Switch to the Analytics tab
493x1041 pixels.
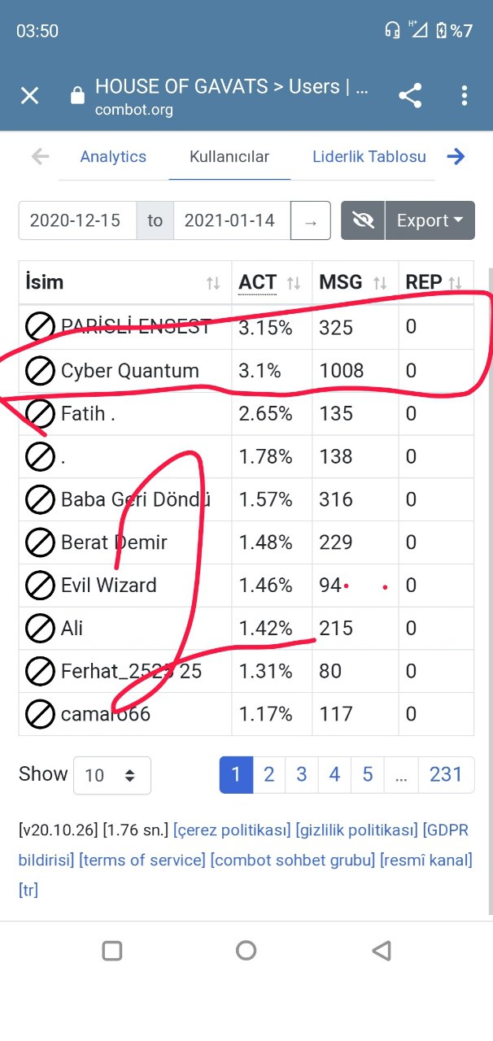click(x=113, y=157)
